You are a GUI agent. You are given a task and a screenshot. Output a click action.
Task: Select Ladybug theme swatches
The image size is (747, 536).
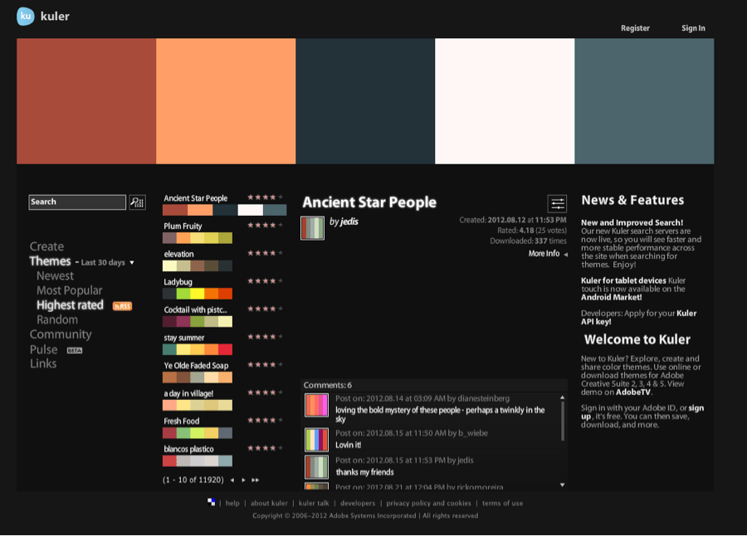(198, 294)
